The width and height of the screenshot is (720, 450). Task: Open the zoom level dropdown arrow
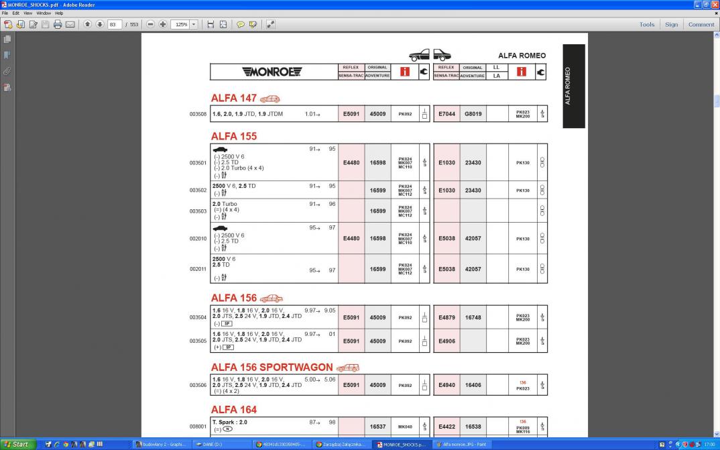194,24
